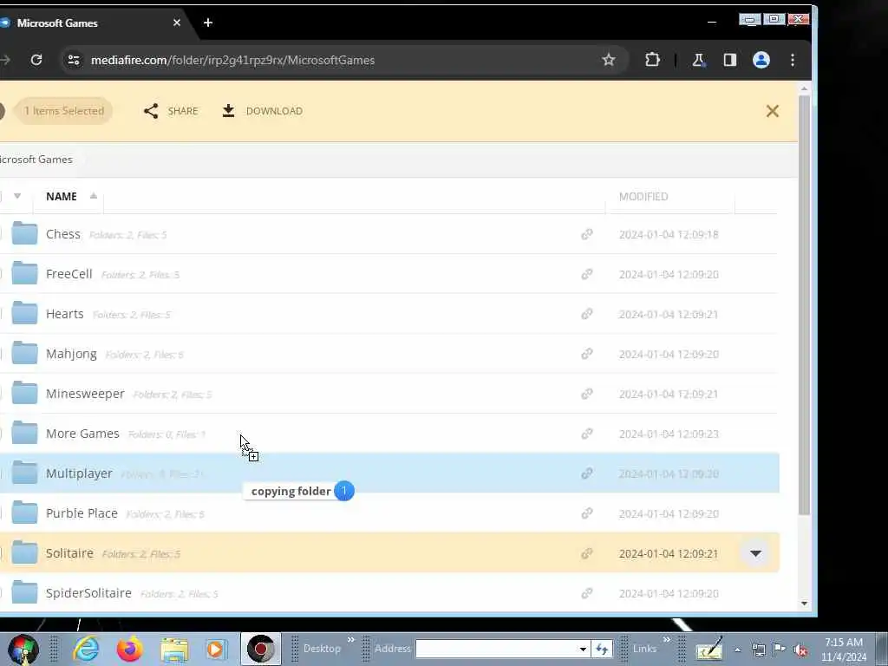Open Solitaire row options dropdown arrow
The width and height of the screenshot is (888, 666).
(755, 553)
